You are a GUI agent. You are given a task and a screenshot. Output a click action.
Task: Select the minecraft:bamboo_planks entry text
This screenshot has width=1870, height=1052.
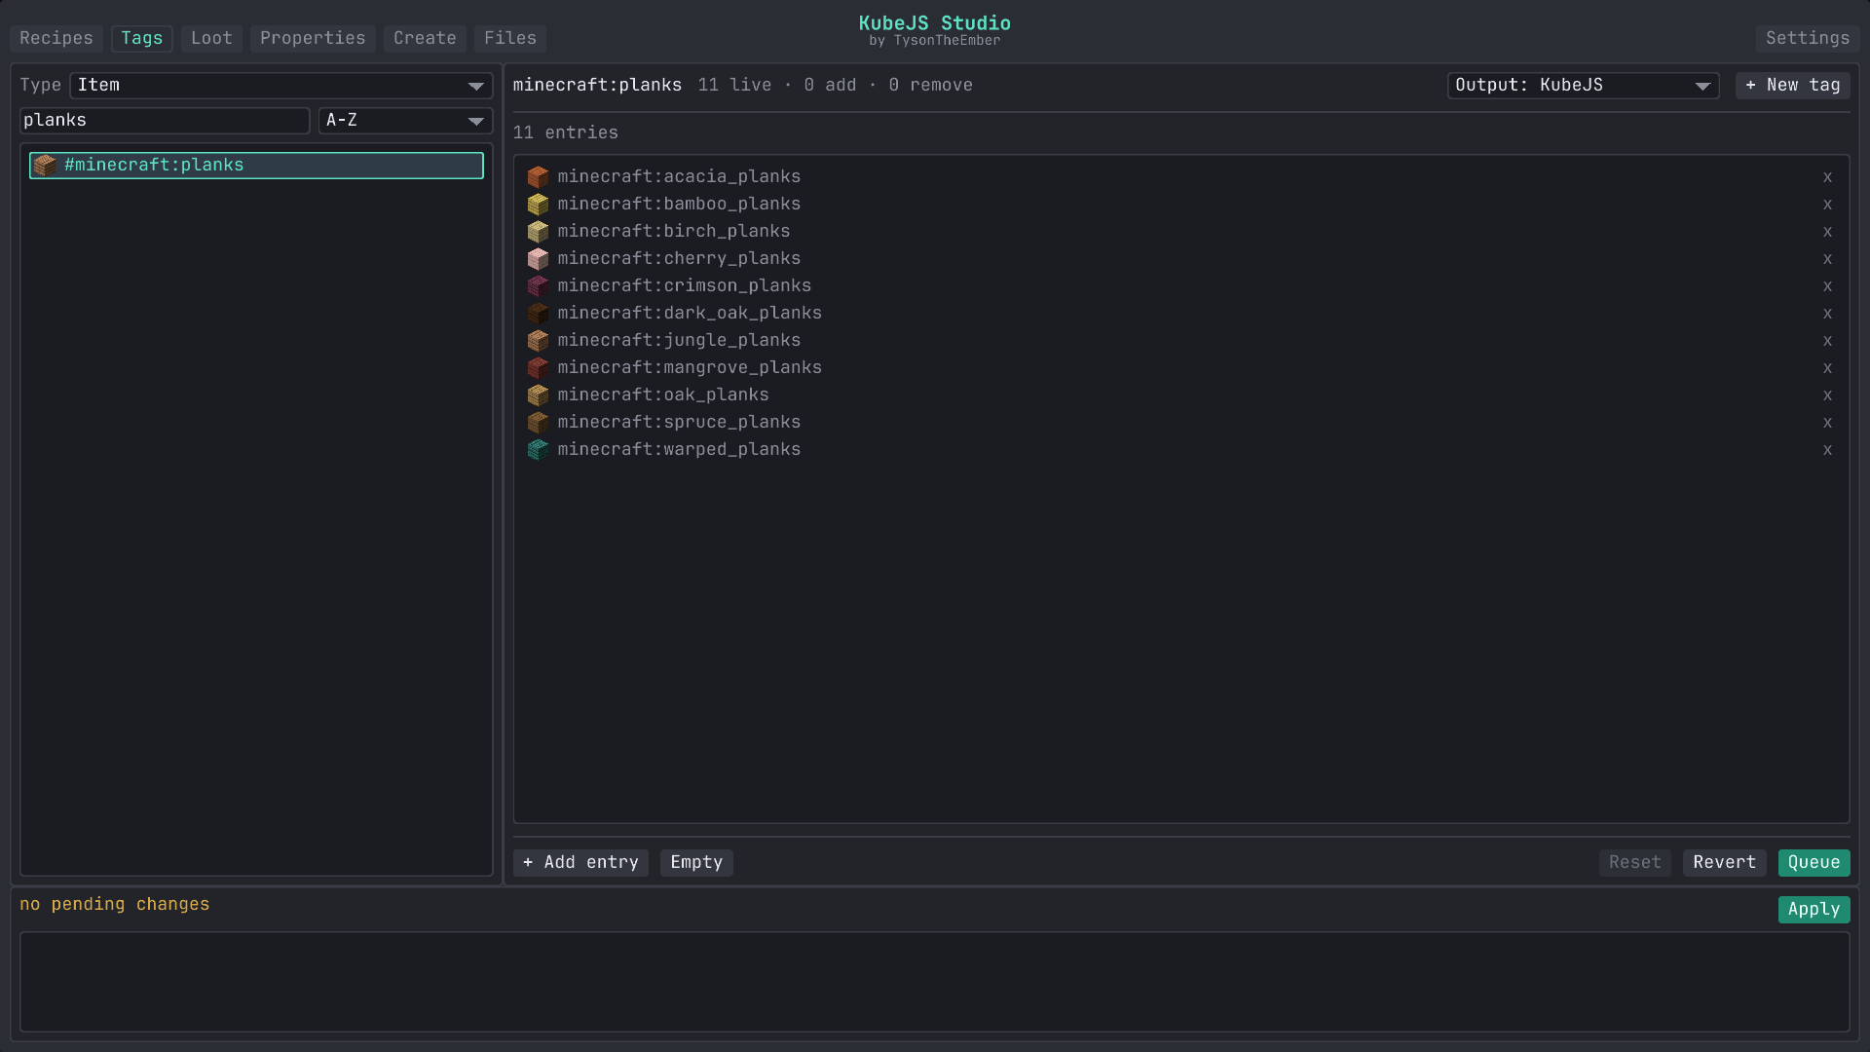coord(679,204)
